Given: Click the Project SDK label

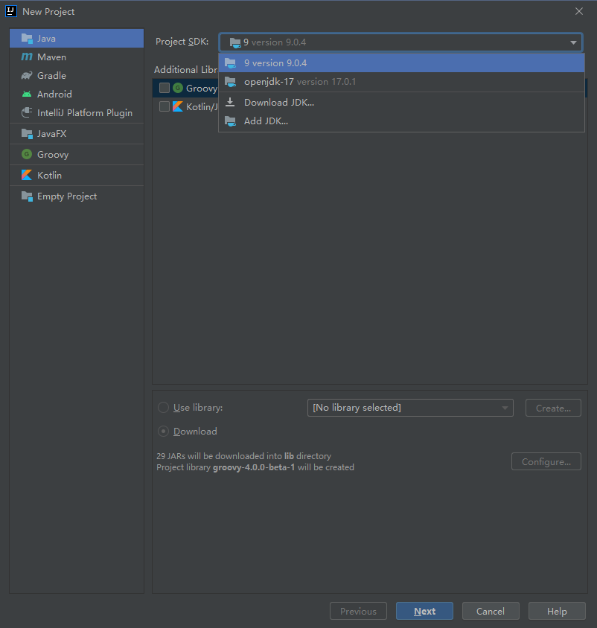Looking at the screenshot, I should click(182, 42).
